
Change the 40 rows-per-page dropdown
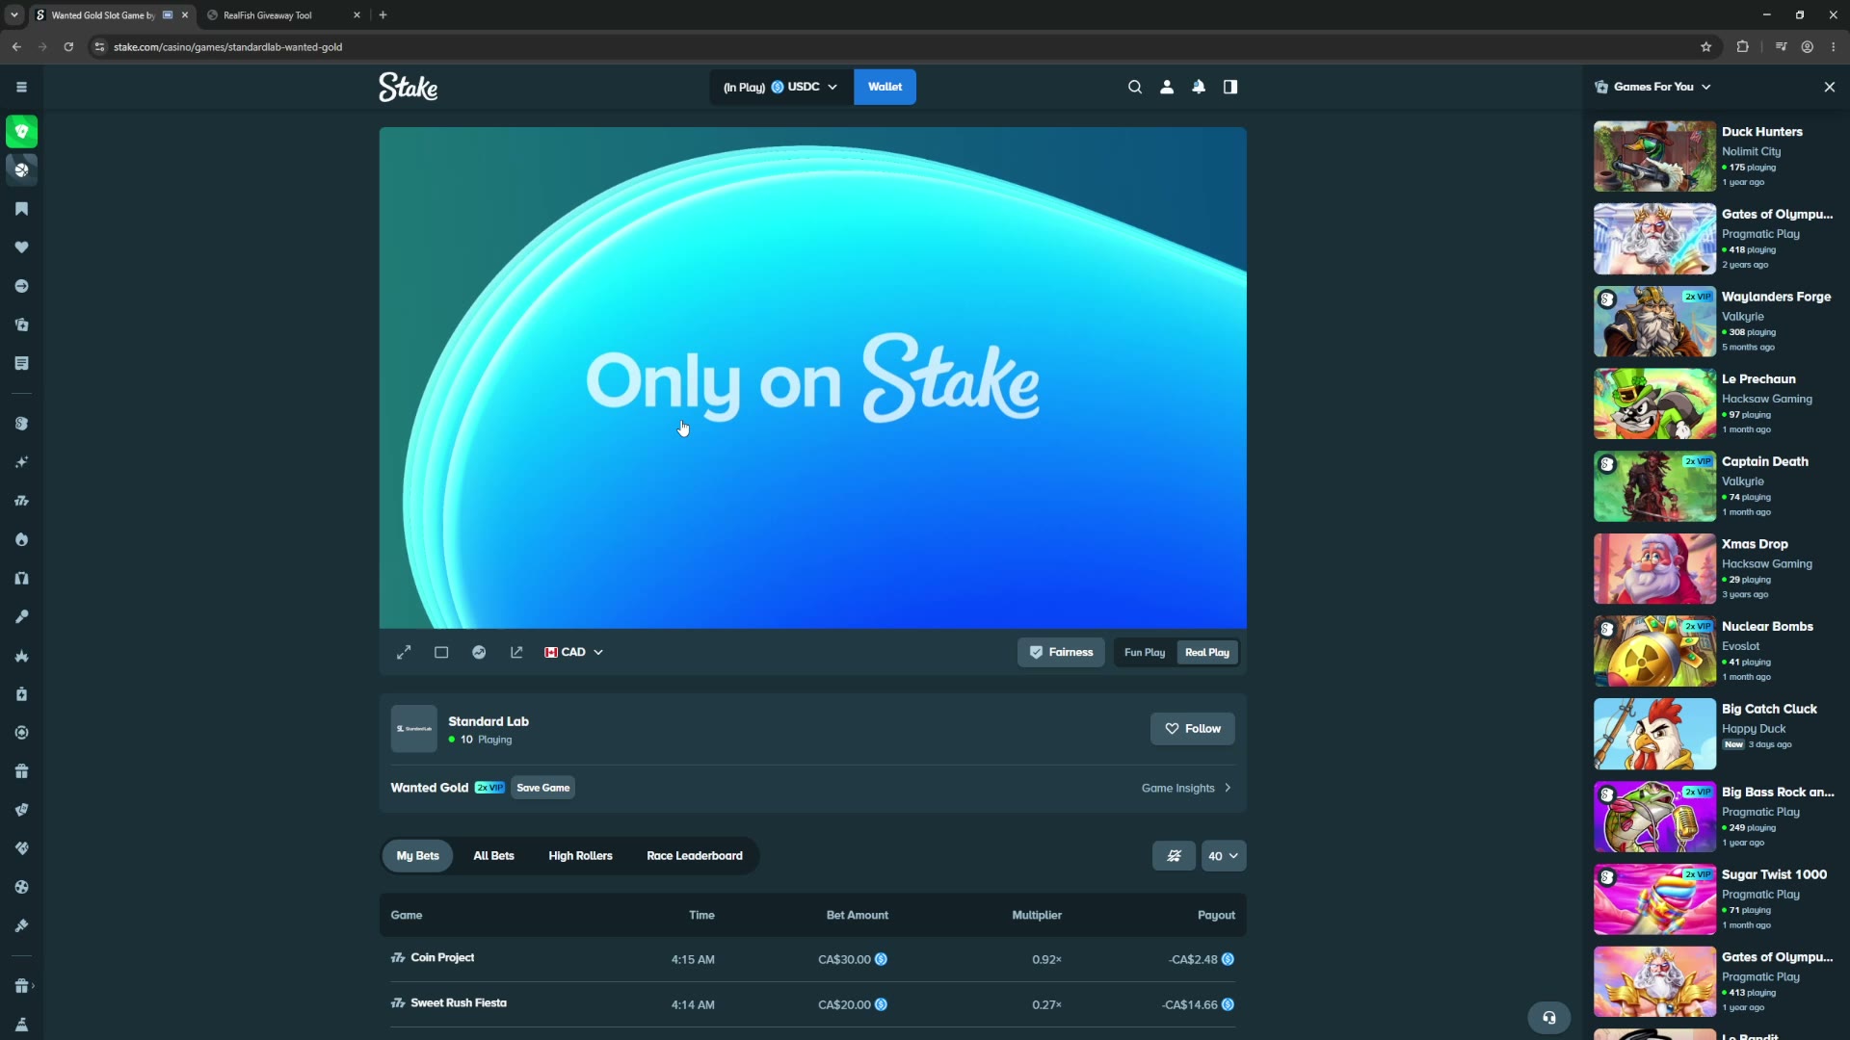[1224, 856]
